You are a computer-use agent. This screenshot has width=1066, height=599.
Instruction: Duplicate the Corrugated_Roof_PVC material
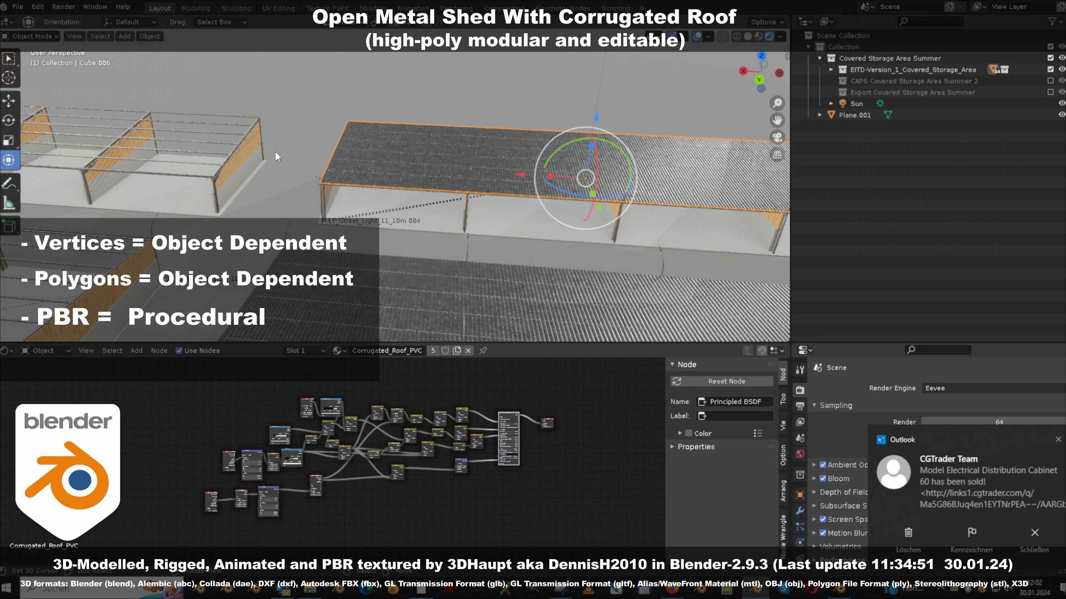point(457,351)
